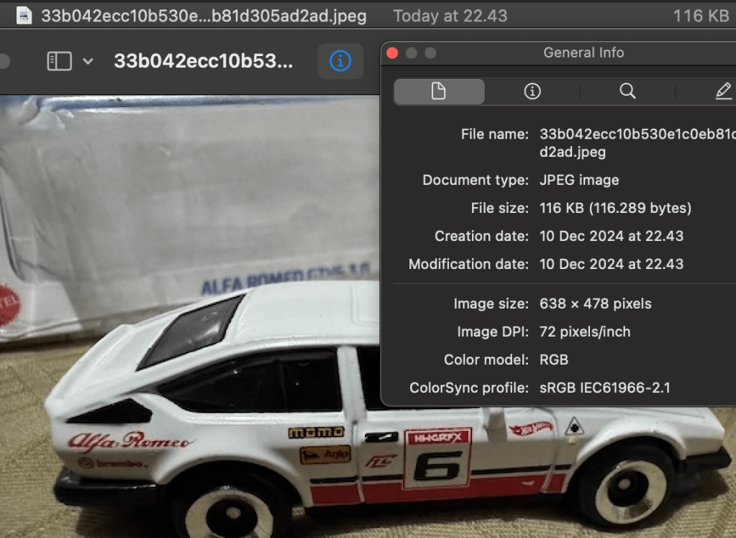Click the 116 KB size in file row
Screen dimensions: 736x538
(x=701, y=15)
